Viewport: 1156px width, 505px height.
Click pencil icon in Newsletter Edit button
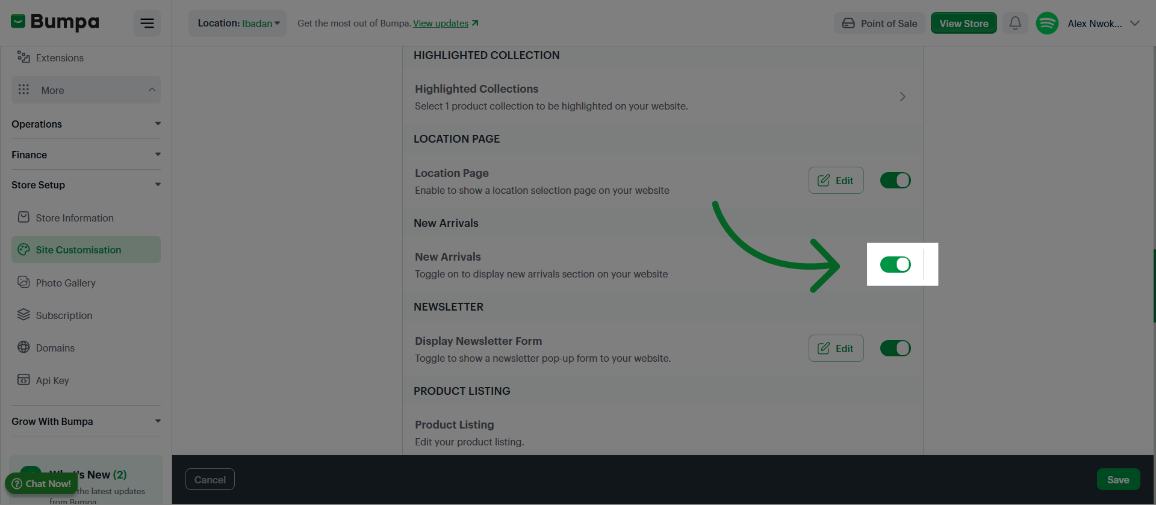click(824, 349)
